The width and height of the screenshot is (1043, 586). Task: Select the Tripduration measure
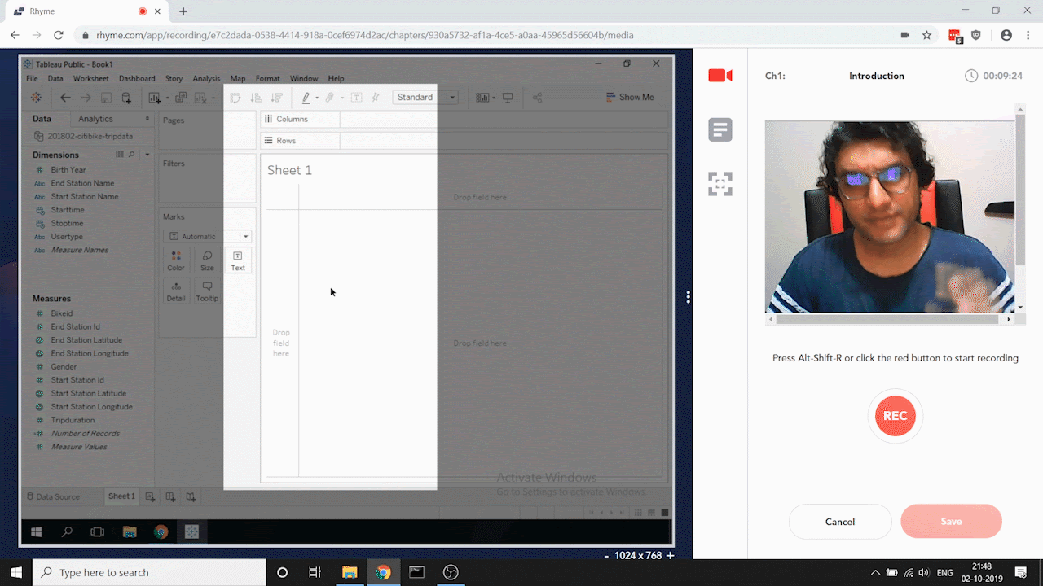coord(73,420)
